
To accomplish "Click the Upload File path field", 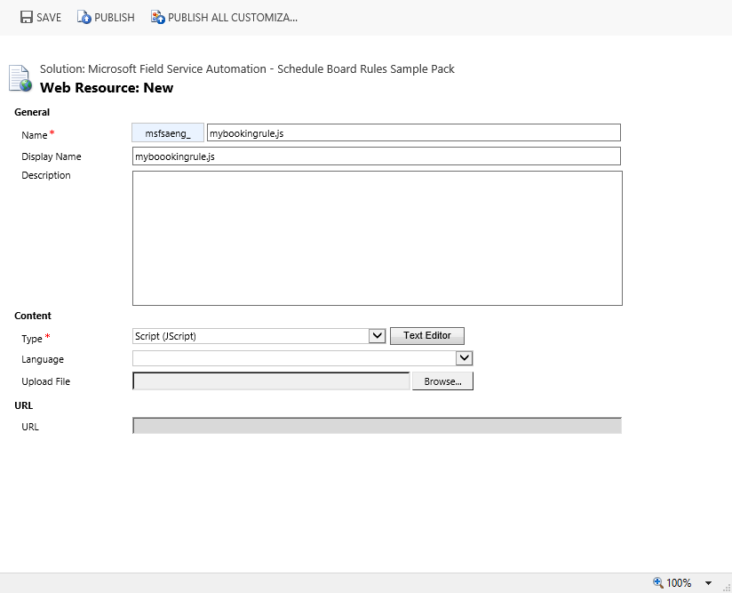I will [x=271, y=381].
